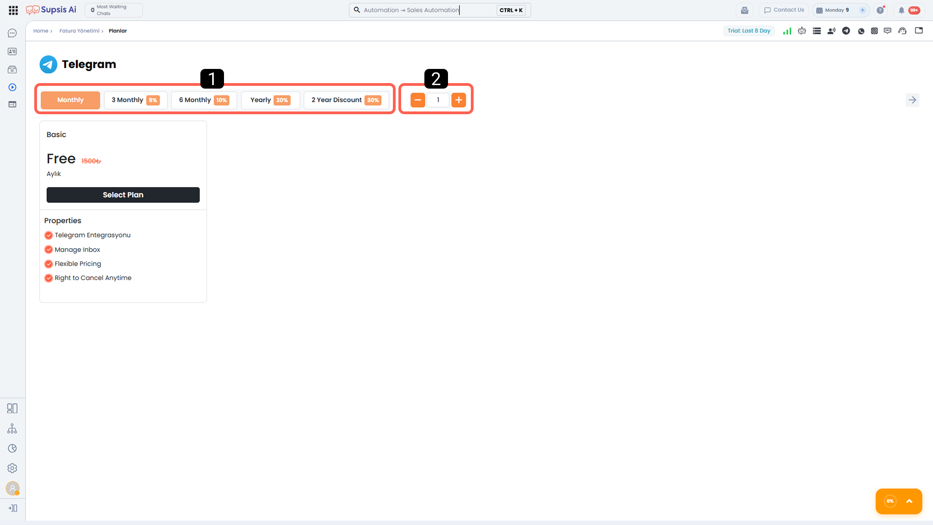Open Most Waiting Chats counter

click(x=114, y=10)
